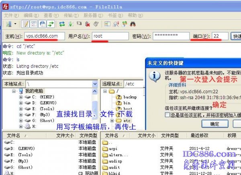Collapse the 我的电脑 tree node

pos(14,91)
